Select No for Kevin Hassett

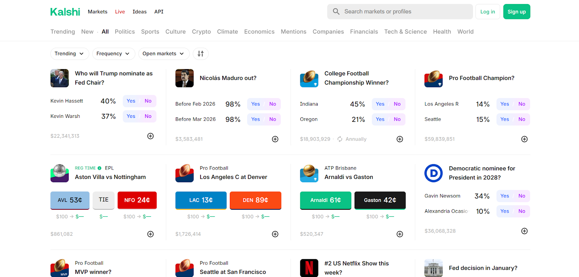[148, 101]
